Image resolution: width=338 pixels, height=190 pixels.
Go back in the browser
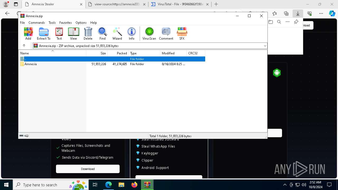[x=7, y=13]
